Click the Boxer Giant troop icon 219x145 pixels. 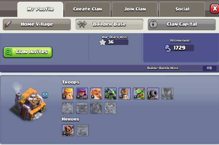tap(96, 94)
